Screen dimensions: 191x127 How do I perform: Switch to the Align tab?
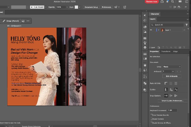[x=175, y=51]
